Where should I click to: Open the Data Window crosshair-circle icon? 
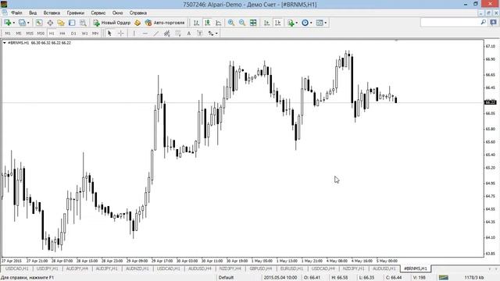click(x=50, y=23)
